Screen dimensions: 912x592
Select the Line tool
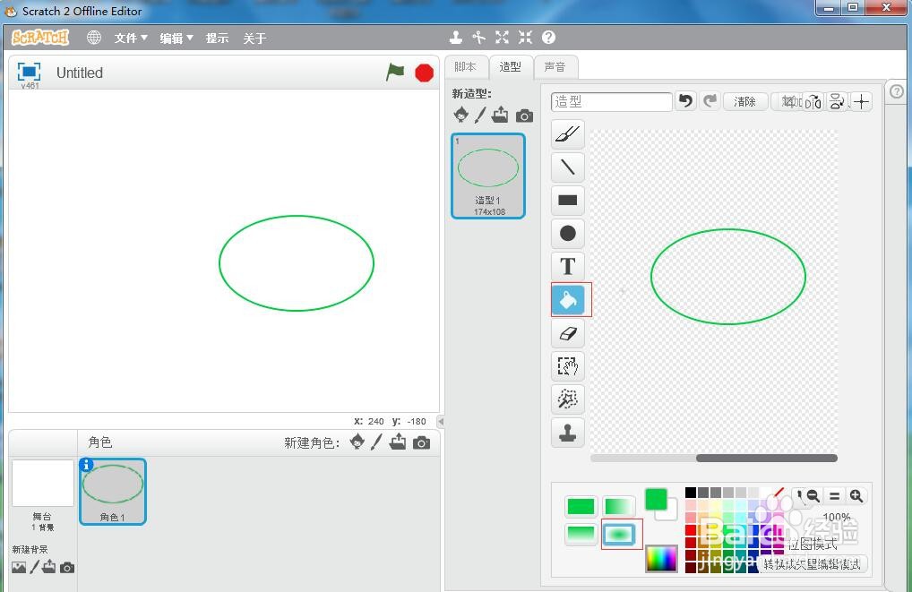(568, 167)
